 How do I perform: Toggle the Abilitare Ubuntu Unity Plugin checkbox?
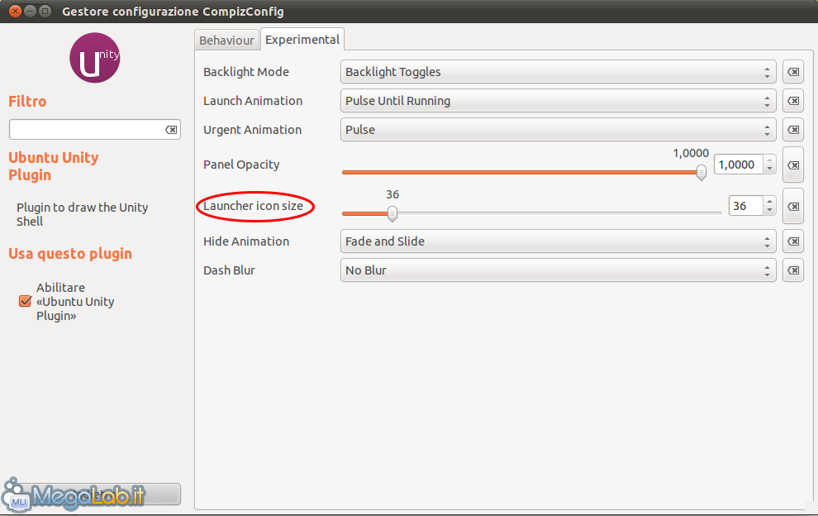25,301
